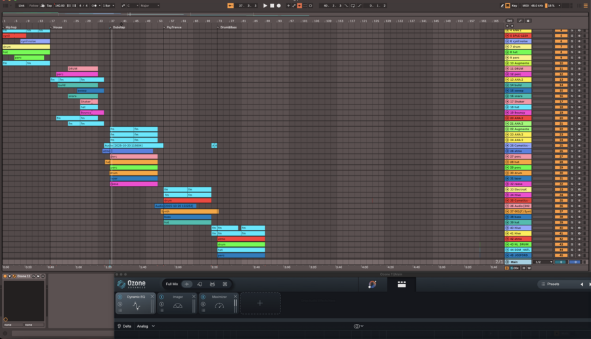Click the Set locator button

tap(509, 20)
